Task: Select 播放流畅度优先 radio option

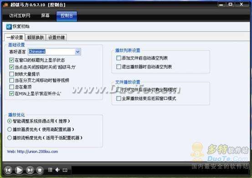Action: pos(10,138)
